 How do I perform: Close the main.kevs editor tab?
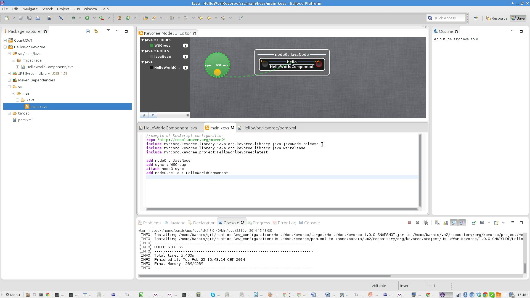[232, 128]
